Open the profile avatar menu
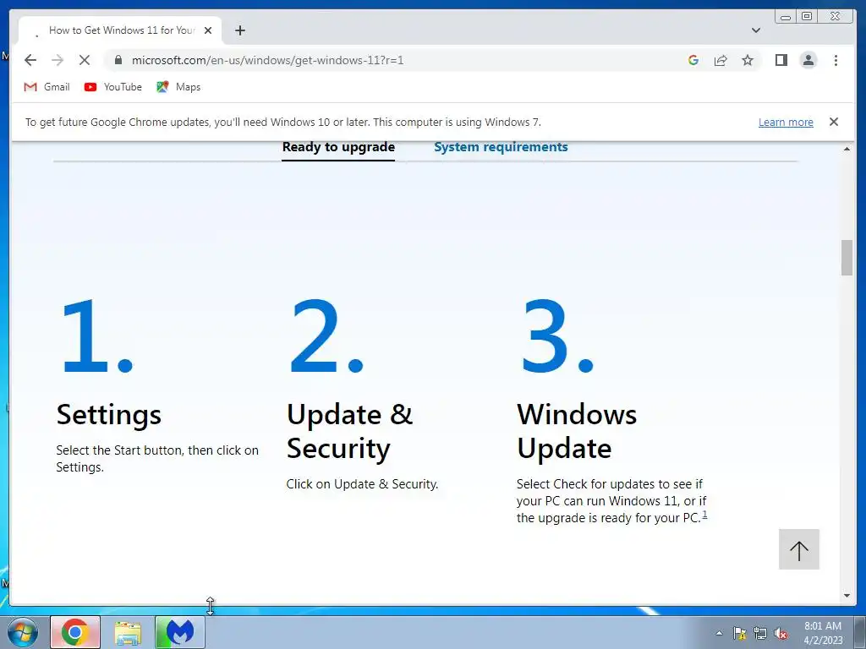The height and width of the screenshot is (649, 866). (x=808, y=60)
